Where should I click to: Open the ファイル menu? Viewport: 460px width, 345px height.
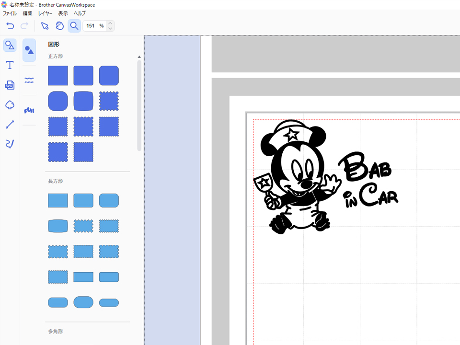click(x=10, y=13)
